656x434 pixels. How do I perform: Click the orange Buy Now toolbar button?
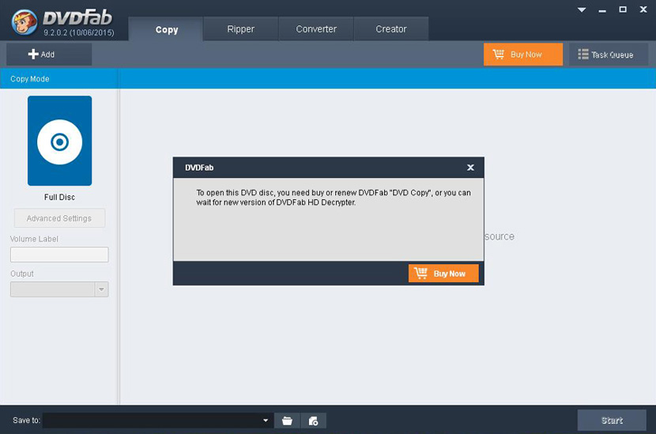(523, 55)
